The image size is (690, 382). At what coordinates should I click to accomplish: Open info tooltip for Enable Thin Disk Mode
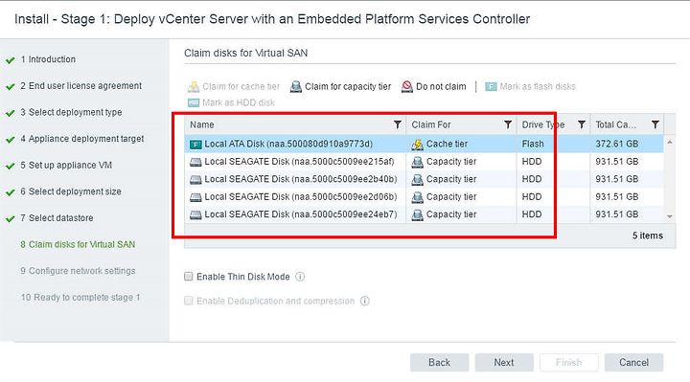(x=300, y=277)
